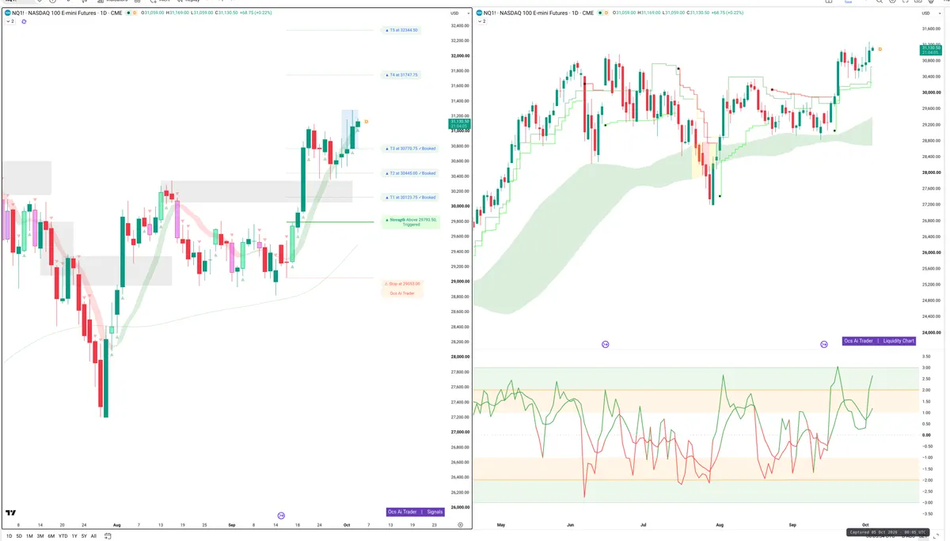Select the 5Y time range
This screenshot has width=950, height=541.
tap(84, 535)
